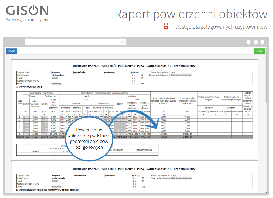273x198 pixels.
Task: Click the second white window circle button
Action: [256, 42]
